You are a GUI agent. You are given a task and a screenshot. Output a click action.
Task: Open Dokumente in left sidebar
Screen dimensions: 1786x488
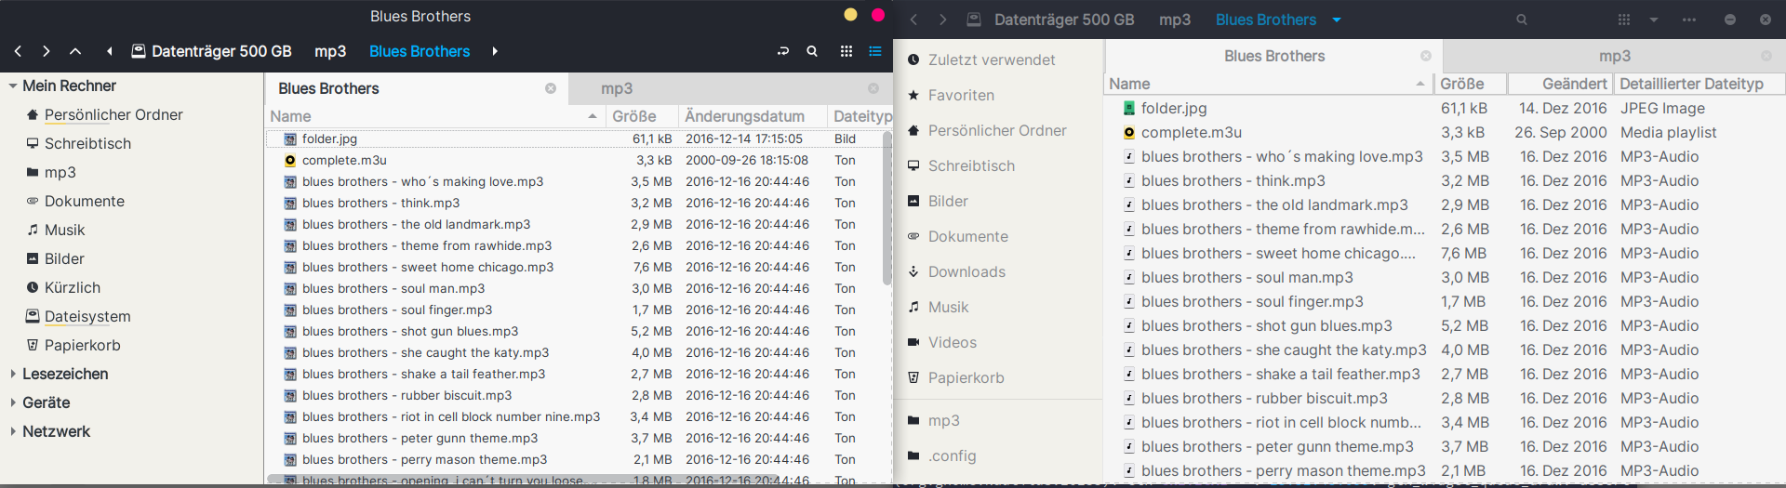(84, 202)
